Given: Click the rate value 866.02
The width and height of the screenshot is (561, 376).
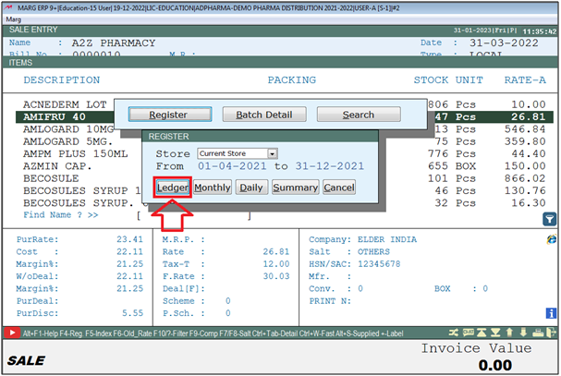Looking at the screenshot, I should (x=525, y=178).
